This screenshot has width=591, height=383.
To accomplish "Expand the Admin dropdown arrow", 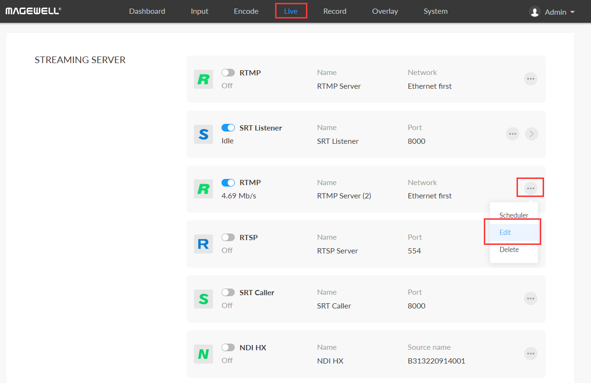I will pyautogui.click(x=573, y=12).
